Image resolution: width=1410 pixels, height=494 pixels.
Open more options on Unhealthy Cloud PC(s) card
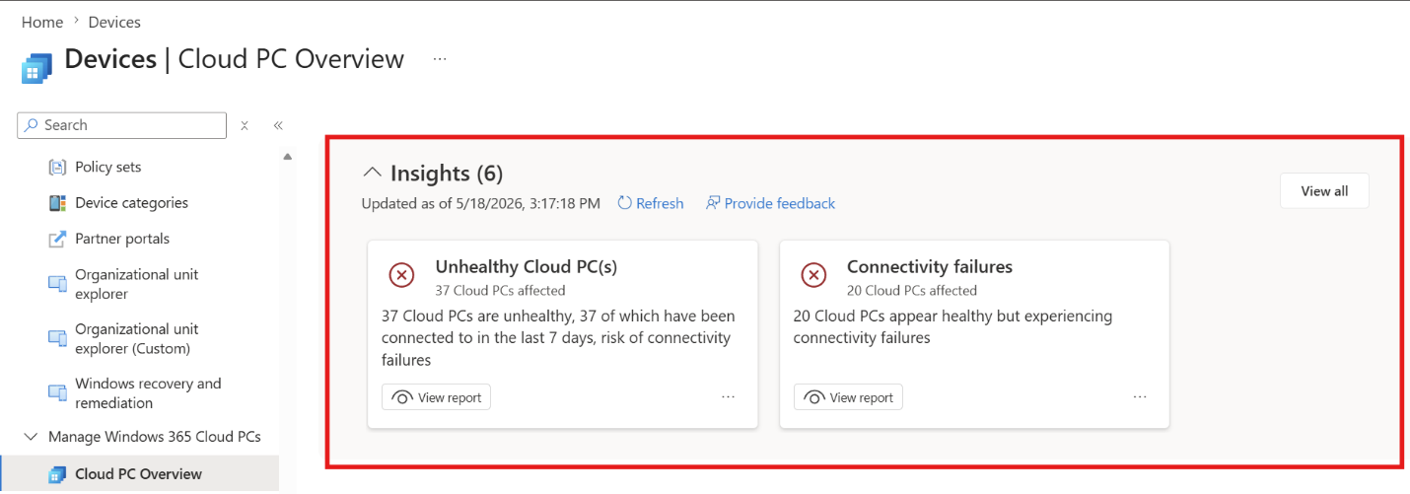tap(728, 396)
